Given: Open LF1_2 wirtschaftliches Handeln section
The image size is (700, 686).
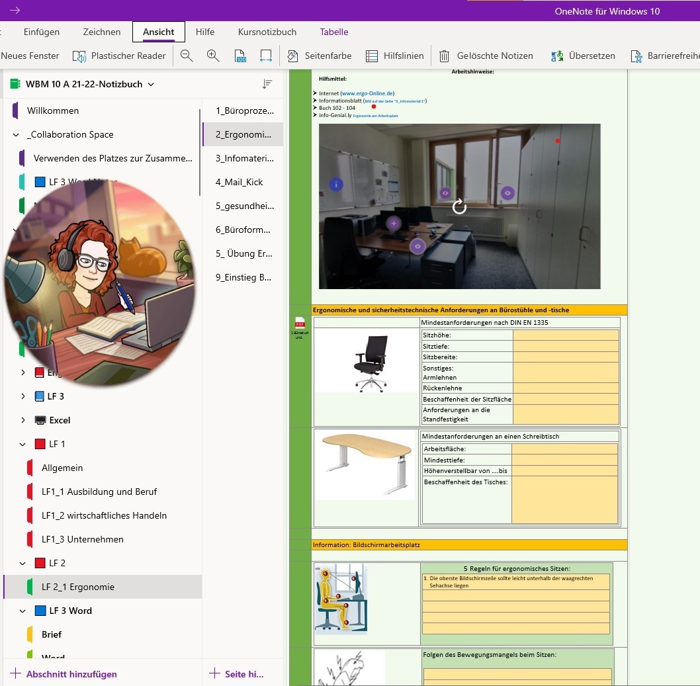Looking at the screenshot, I should tap(103, 515).
